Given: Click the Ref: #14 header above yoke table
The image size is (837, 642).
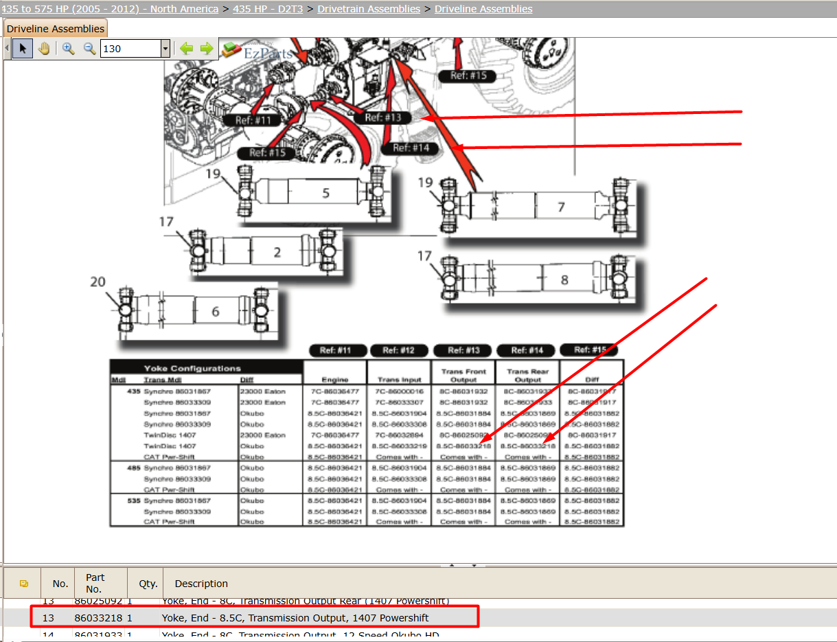Looking at the screenshot, I should tap(527, 350).
